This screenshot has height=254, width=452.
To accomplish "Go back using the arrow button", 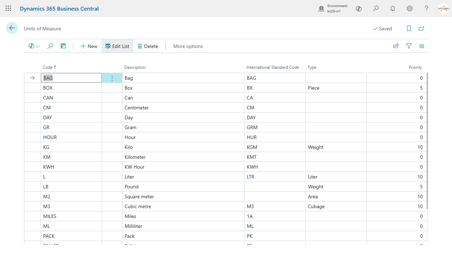I will point(12,28).
